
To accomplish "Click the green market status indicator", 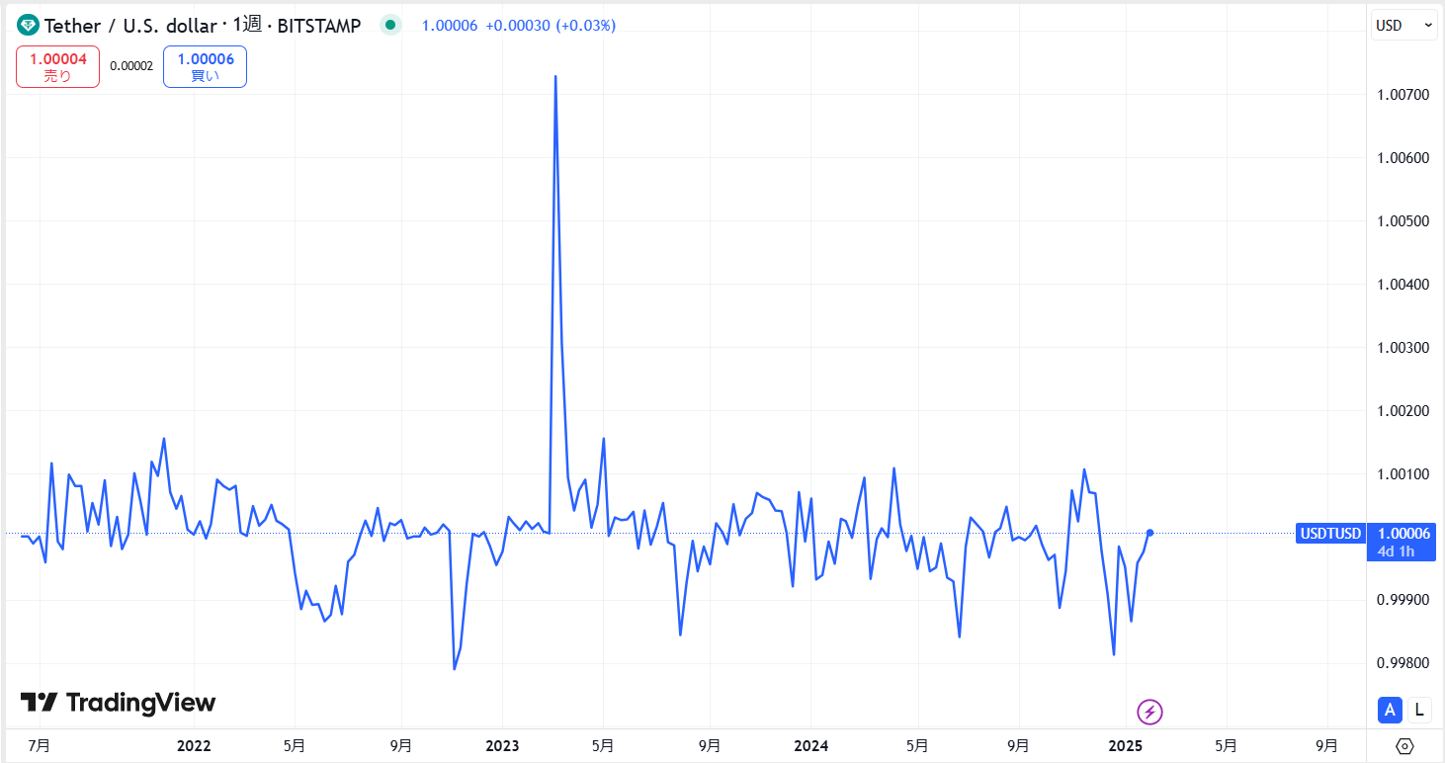I will [x=390, y=25].
